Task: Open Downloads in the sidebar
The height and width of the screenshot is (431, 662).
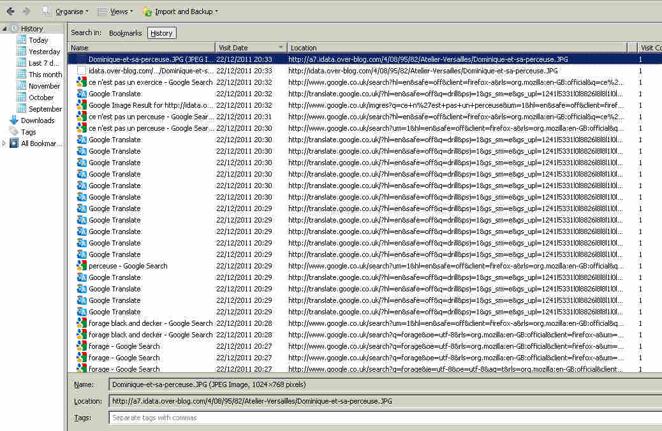Action: click(38, 121)
